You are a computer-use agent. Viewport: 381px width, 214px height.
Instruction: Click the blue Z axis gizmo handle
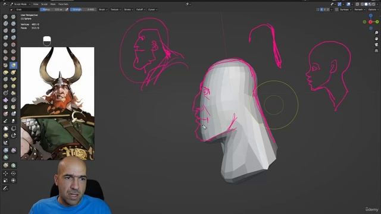pos(371,15)
